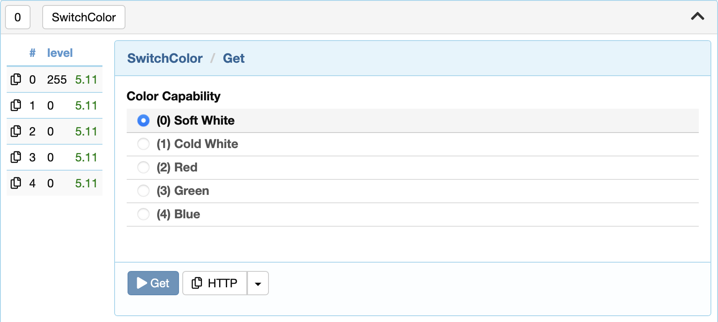
Task: Click the HTTP copy button
Action: pos(215,283)
